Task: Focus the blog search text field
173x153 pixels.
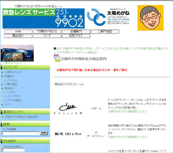Action: (x=21, y=133)
